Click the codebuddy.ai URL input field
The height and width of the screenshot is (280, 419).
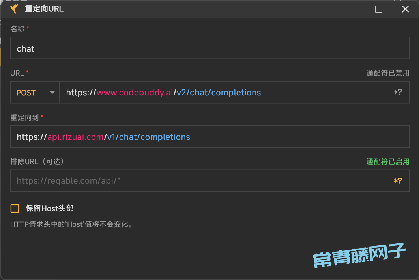click(x=225, y=93)
